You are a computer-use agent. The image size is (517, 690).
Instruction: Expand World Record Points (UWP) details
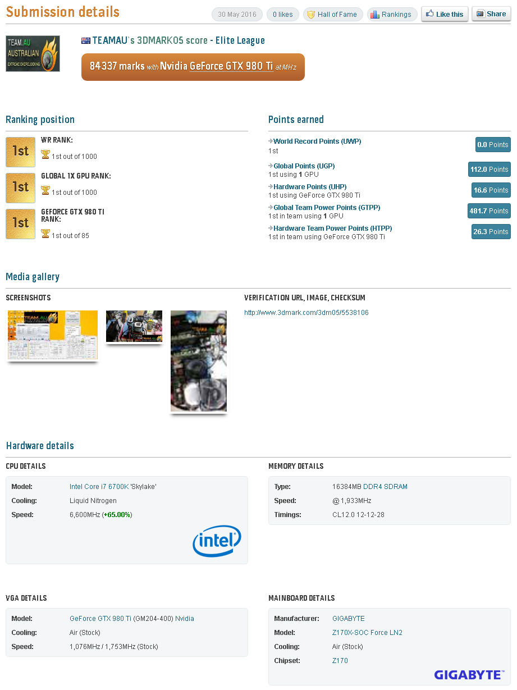pos(317,141)
